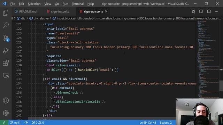Click the UiExclamationCircleSolid component tag
Screen dimensions: 223x125
click(x=80, y=102)
